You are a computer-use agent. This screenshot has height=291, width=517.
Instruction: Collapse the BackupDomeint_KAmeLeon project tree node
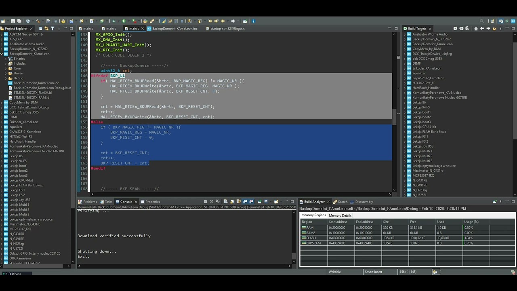click(x=2, y=54)
